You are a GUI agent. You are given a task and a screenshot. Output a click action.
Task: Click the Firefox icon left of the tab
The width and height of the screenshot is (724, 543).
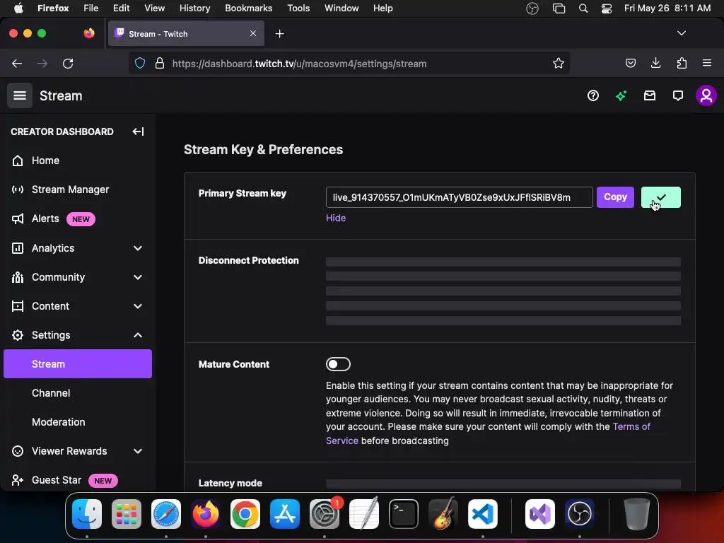88,33
